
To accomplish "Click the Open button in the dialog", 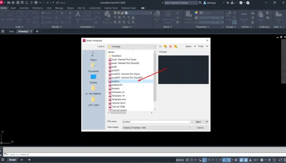I will click(x=198, y=122).
